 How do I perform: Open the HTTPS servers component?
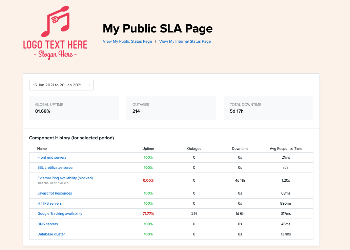(49, 203)
